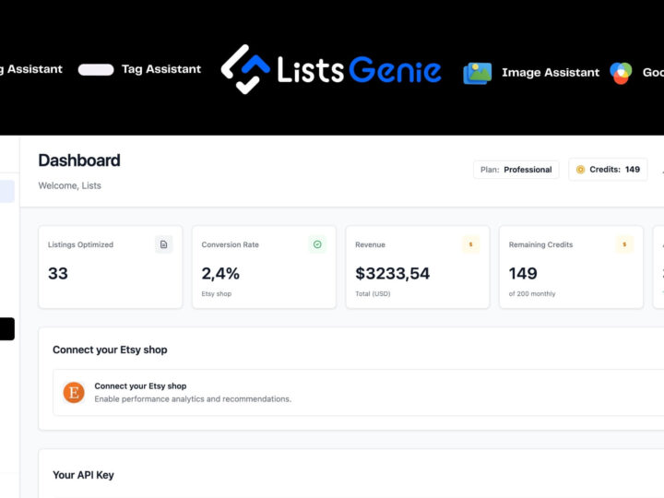Click the of 200 monthly caption
Image resolution: width=664 pixels, height=498 pixels.
pos(532,293)
